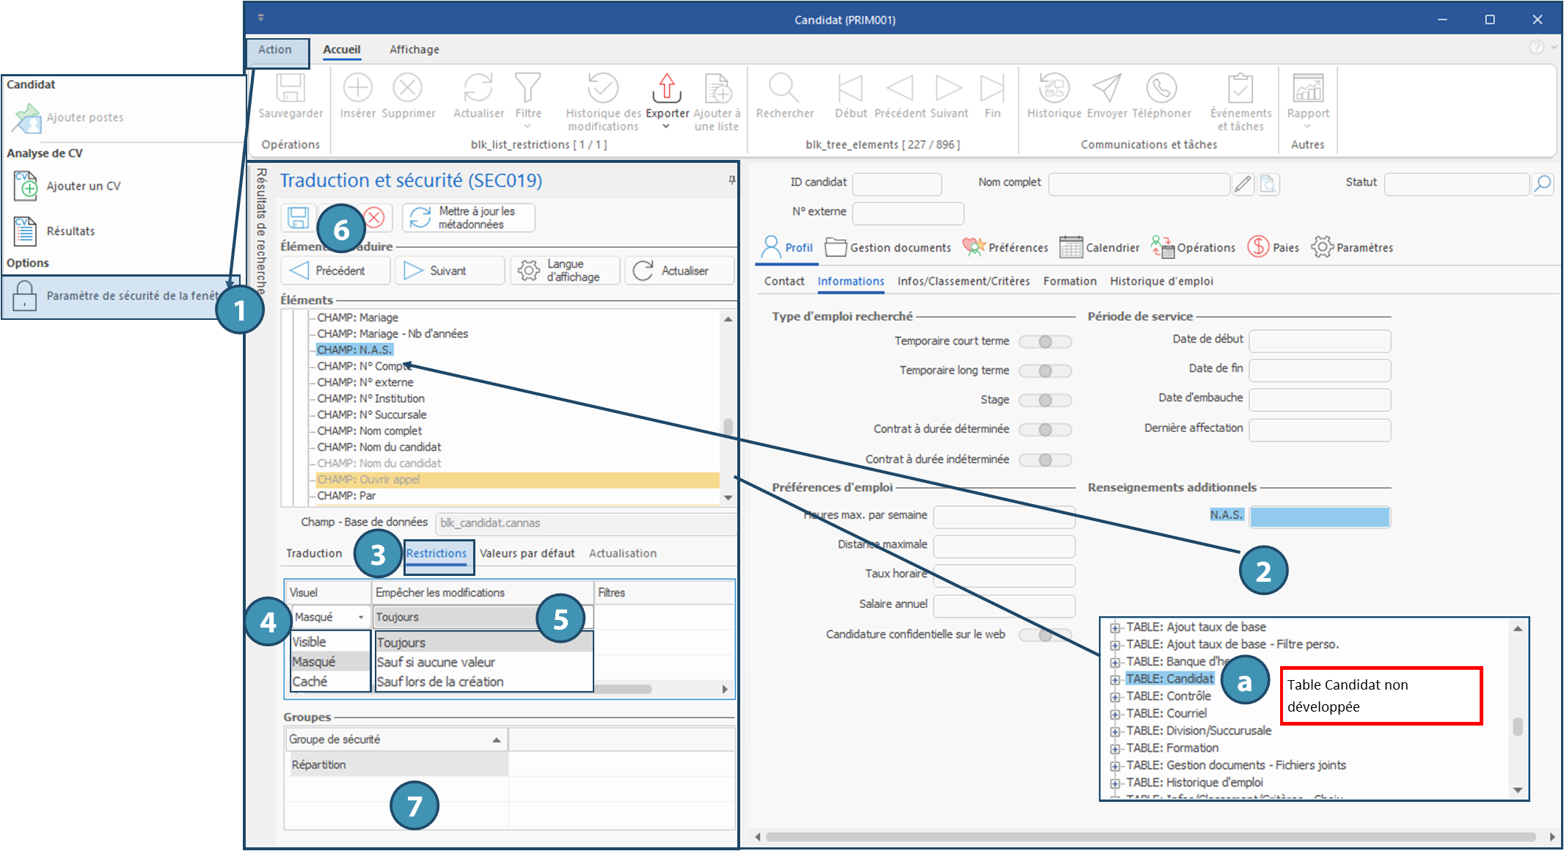Image resolution: width=1564 pixels, height=851 pixels.
Task: Click the Rechercher magnifier icon
Action: tap(783, 89)
